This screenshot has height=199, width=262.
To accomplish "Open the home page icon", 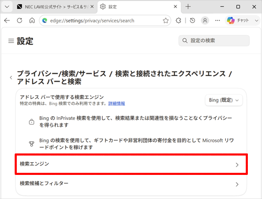I will click(x=32, y=20).
